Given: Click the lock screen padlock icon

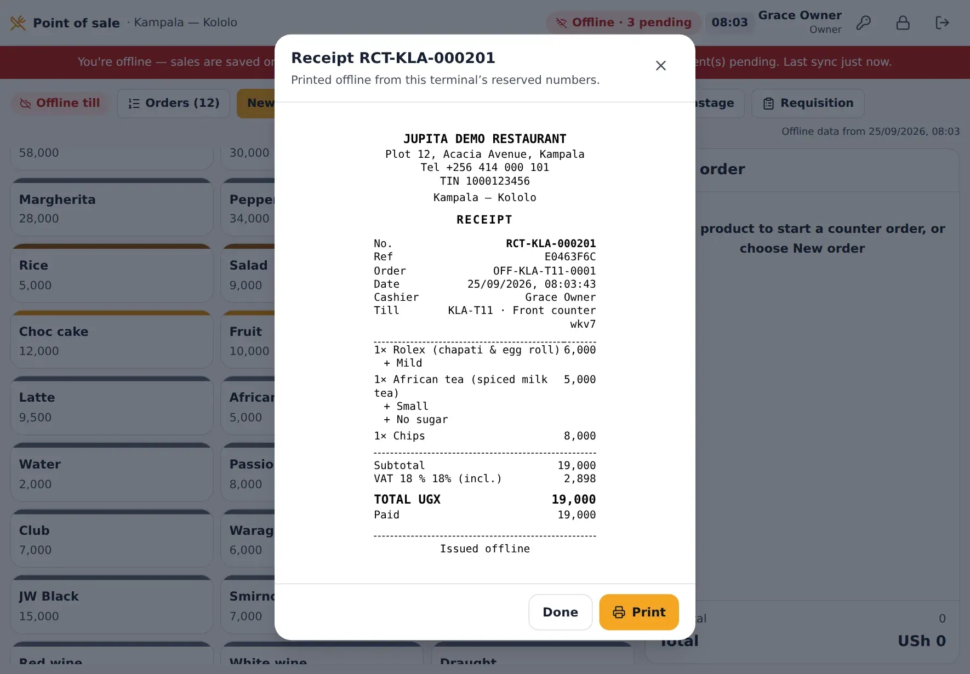Looking at the screenshot, I should (903, 22).
